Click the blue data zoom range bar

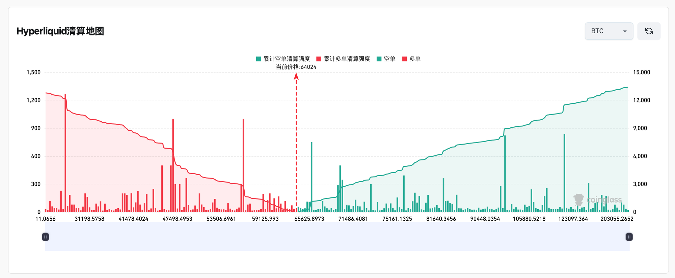click(x=337, y=236)
